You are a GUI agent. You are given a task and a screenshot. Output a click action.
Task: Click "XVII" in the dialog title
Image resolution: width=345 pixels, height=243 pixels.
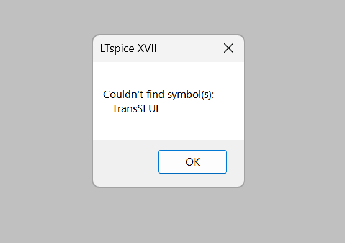(147, 48)
